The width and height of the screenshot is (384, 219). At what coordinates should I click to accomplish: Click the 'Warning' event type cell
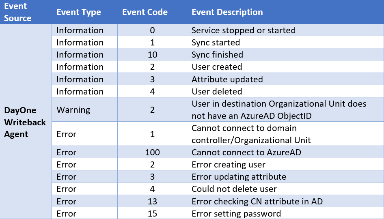coord(84,109)
